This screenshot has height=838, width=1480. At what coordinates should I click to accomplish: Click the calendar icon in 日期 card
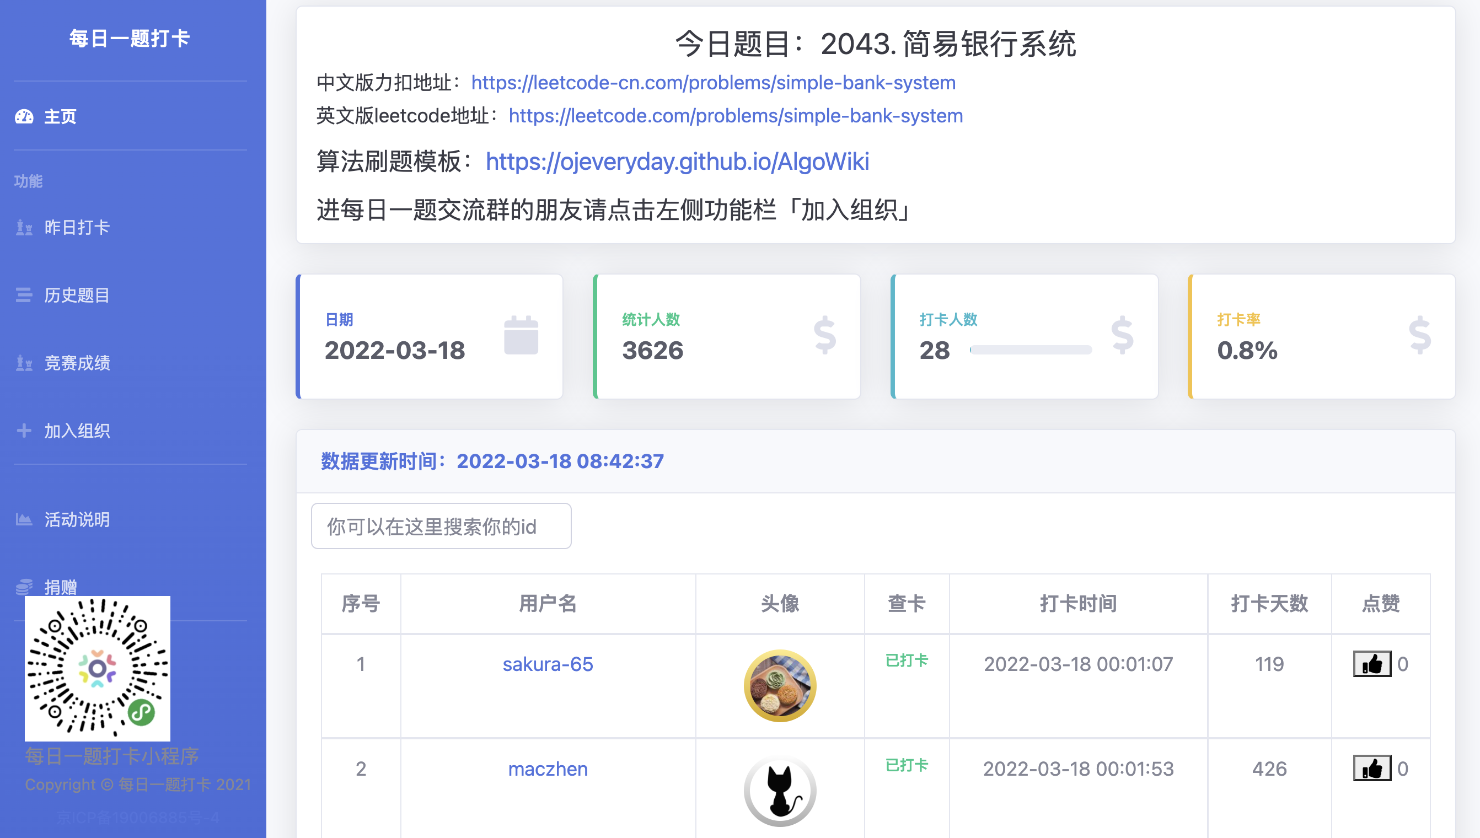(x=521, y=336)
